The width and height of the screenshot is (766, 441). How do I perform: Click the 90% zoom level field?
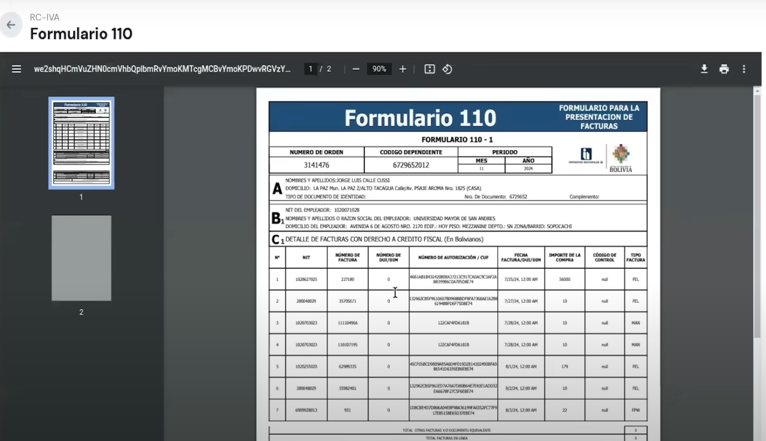point(379,68)
